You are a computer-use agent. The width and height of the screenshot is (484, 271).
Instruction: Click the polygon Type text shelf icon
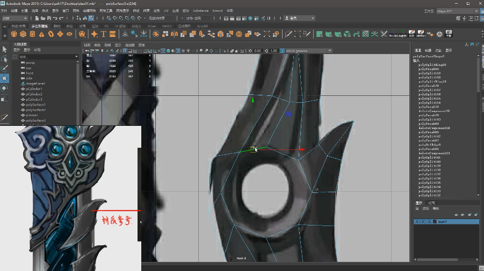pos(104,34)
